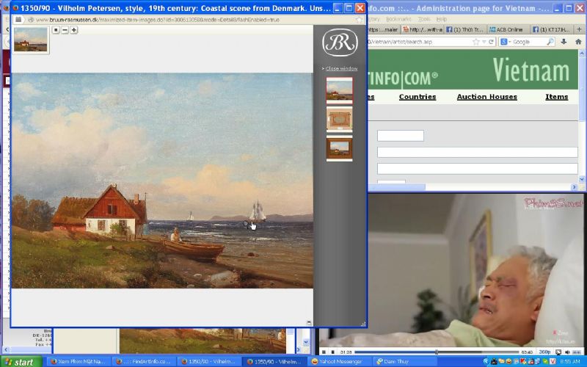Open the Auction Houses link
Image resolution: width=587 pixels, height=367 pixels.
coord(486,97)
